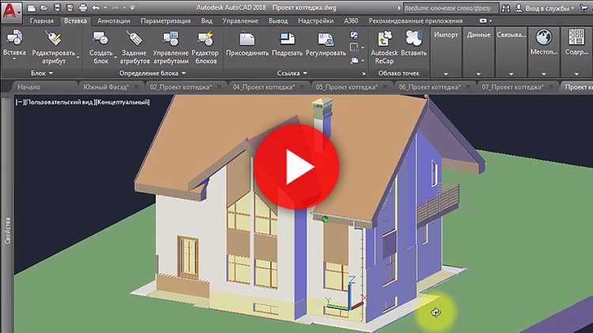Screen dimensions: 593x333
Task: Click Задание атрибутов tag icon
Action: pos(134,39)
